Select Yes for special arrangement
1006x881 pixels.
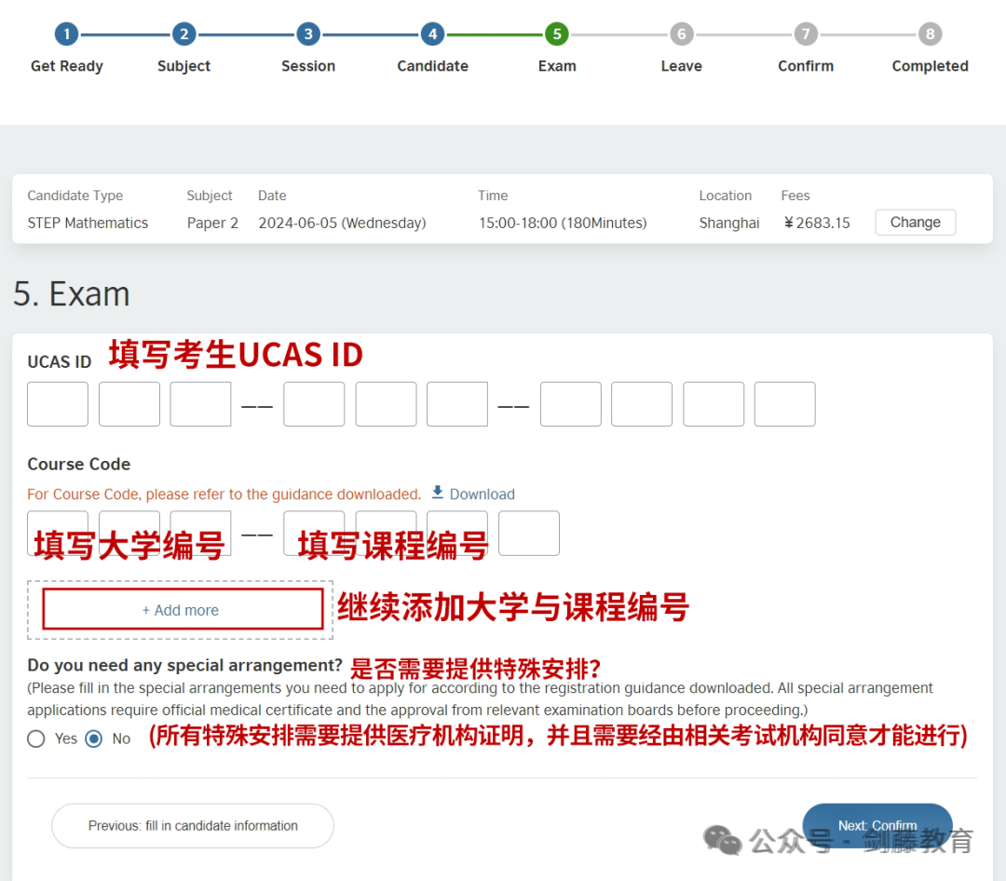point(36,739)
